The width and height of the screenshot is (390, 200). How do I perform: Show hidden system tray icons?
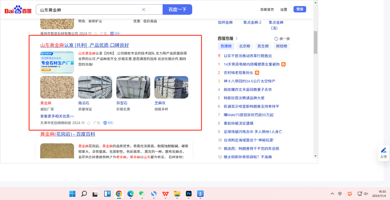(x=332, y=194)
